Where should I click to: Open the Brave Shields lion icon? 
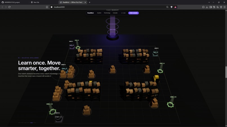[x=172, y=7]
